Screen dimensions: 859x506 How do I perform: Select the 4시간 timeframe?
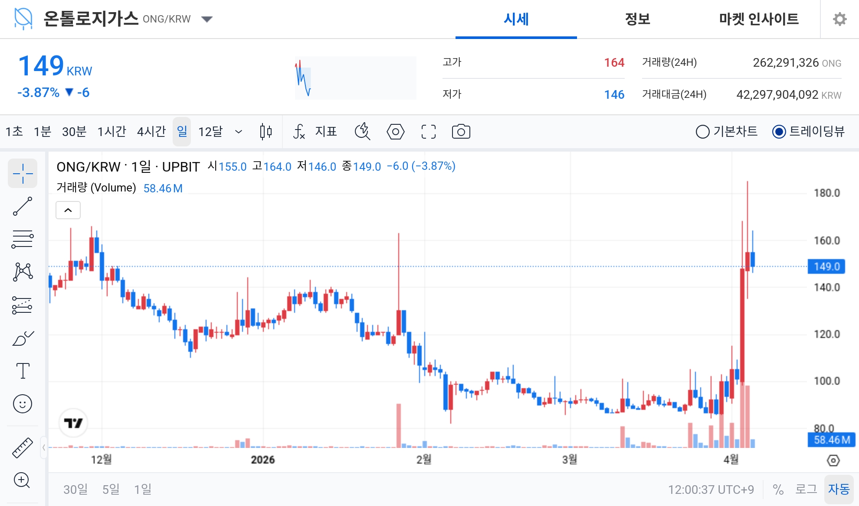pos(151,131)
